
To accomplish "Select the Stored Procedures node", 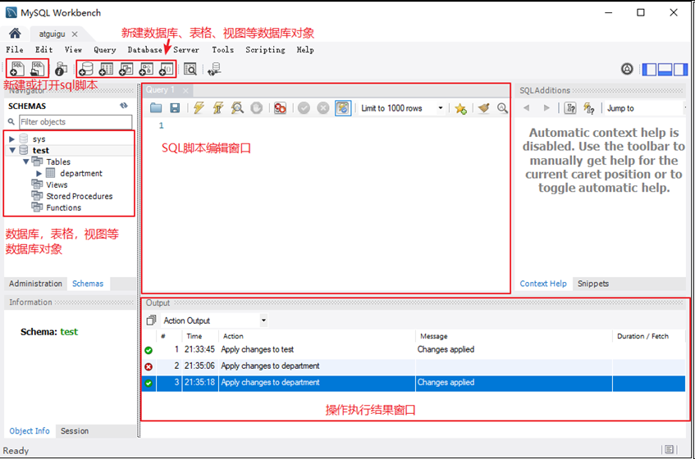I will pyautogui.click(x=80, y=196).
